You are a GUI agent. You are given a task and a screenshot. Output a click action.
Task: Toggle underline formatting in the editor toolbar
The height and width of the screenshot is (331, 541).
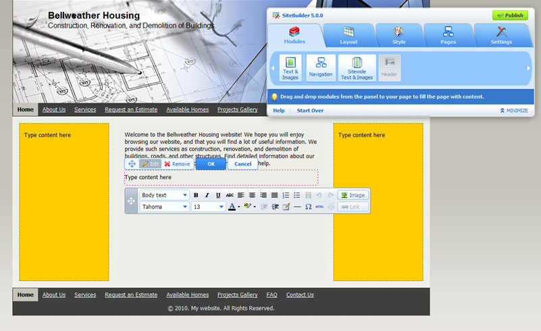218,195
